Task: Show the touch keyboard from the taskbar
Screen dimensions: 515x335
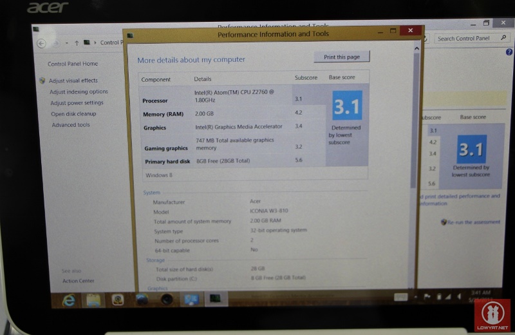Action: [400, 297]
